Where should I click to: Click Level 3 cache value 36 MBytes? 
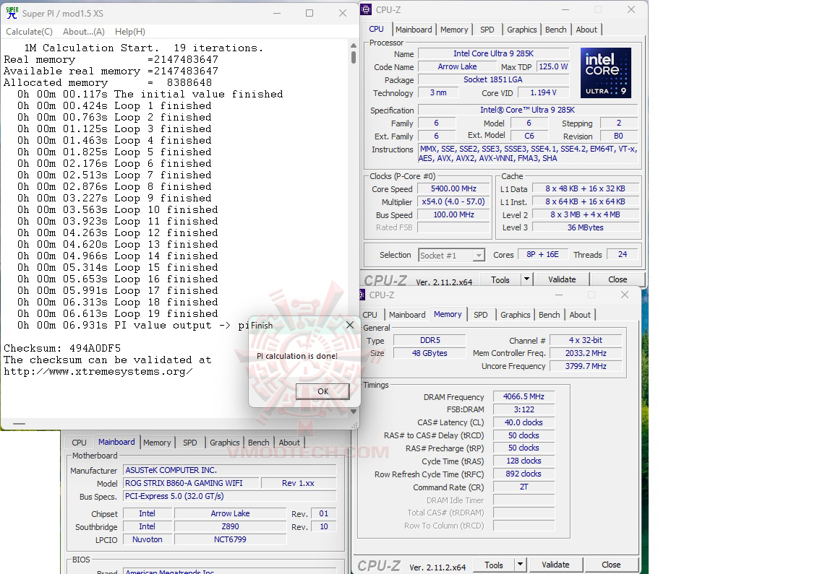(586, 227)
